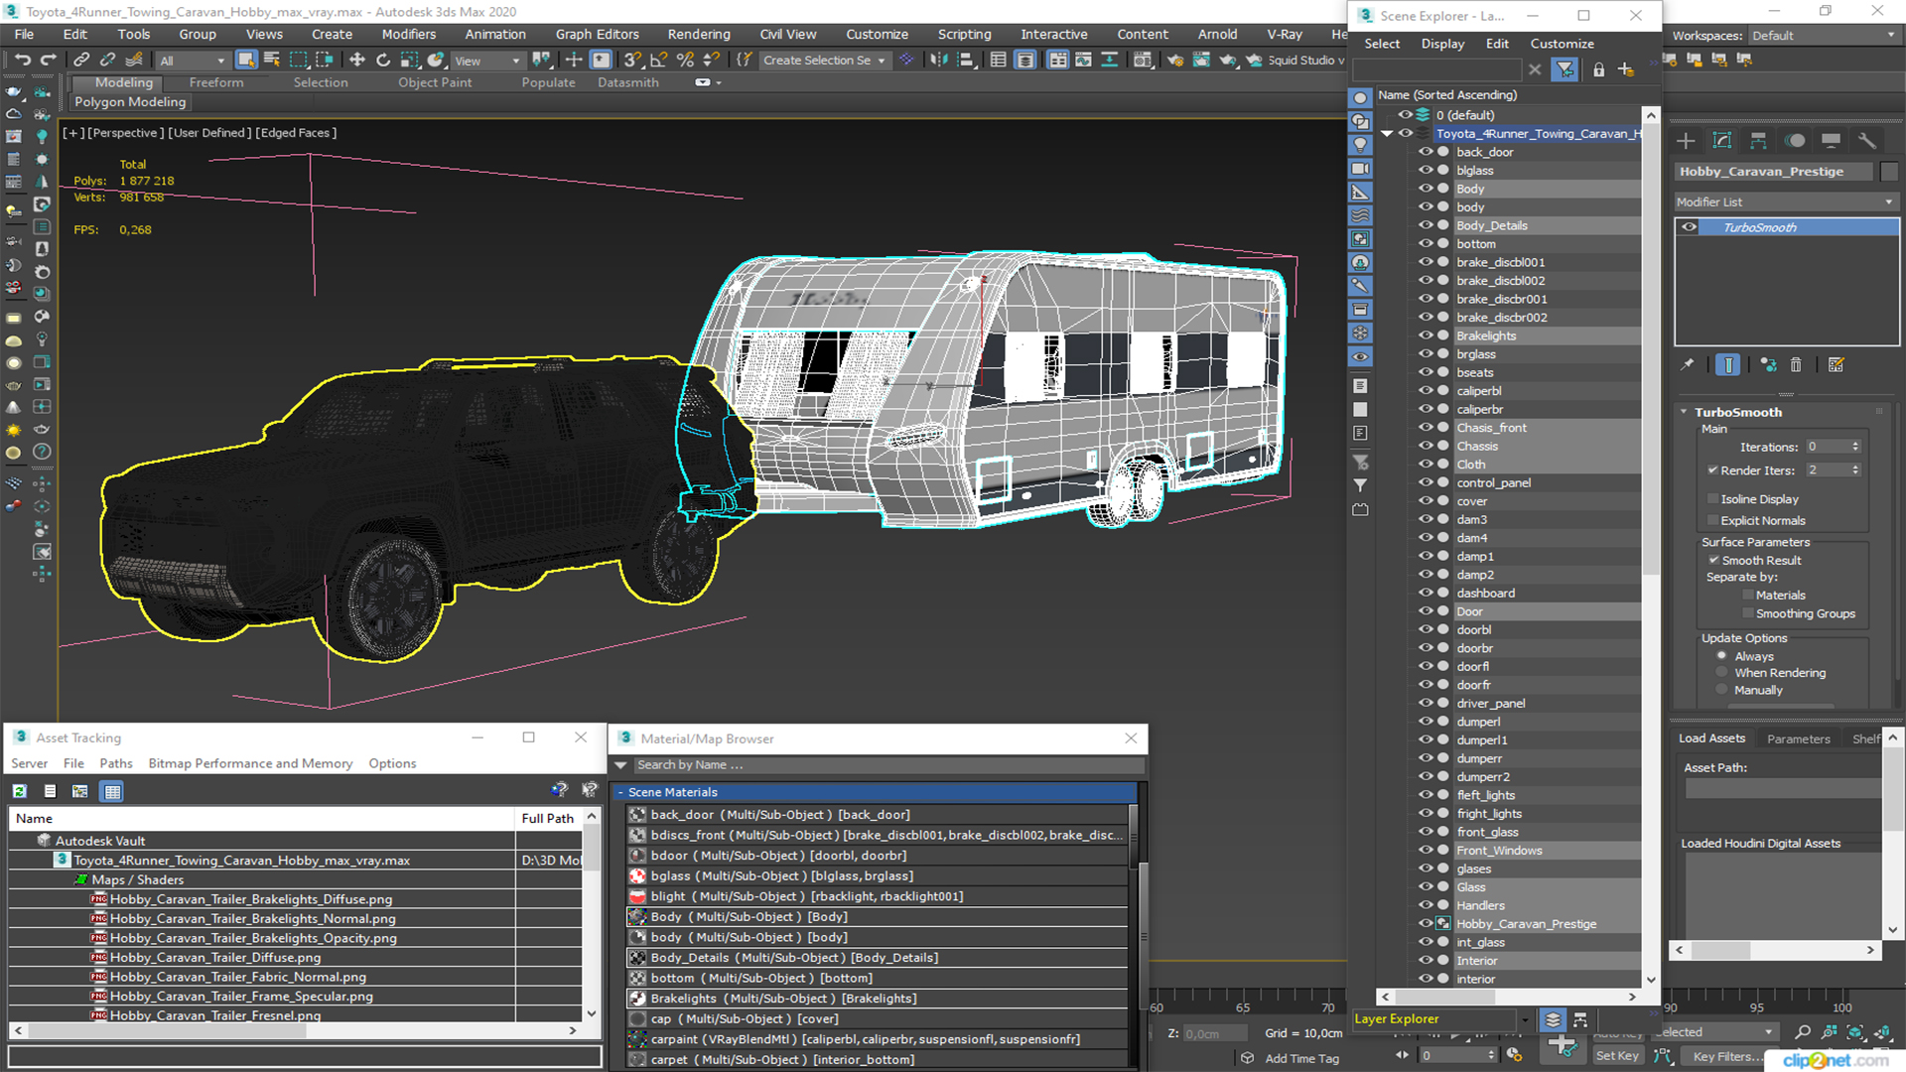
Task: Click the Redo arrow in main toolbar
Action: click(x=48, y=60)
